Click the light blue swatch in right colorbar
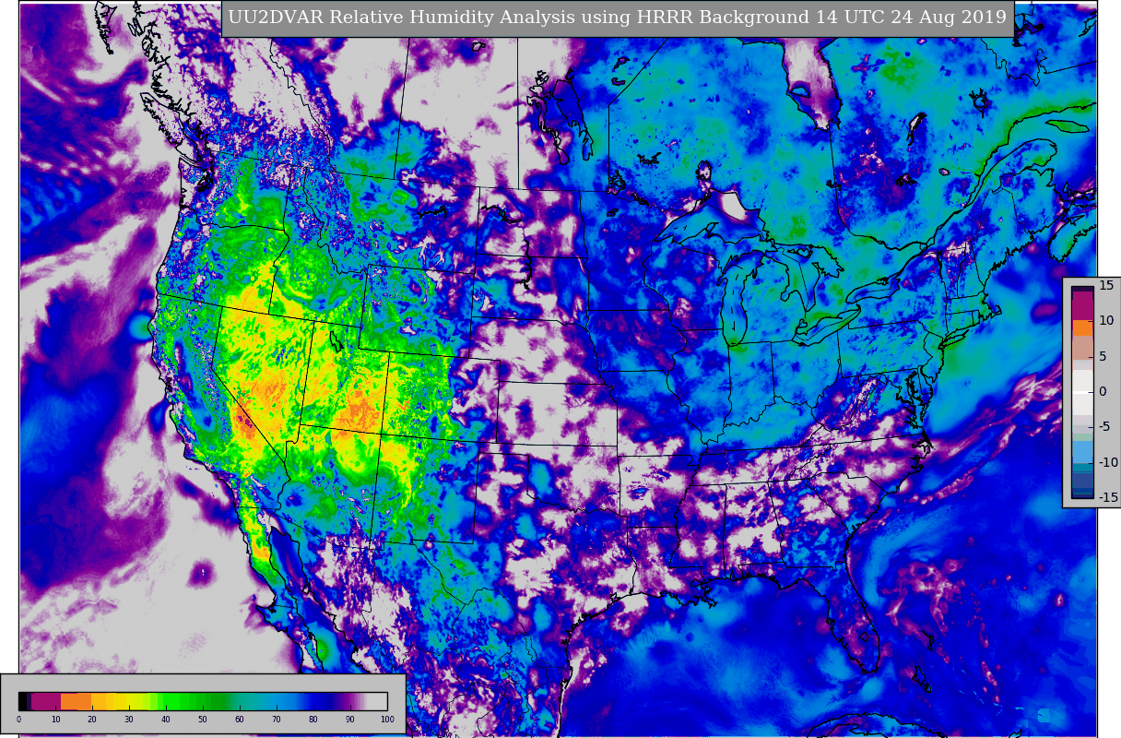The image size is (1121, 738). click(x=1082, y=452)
